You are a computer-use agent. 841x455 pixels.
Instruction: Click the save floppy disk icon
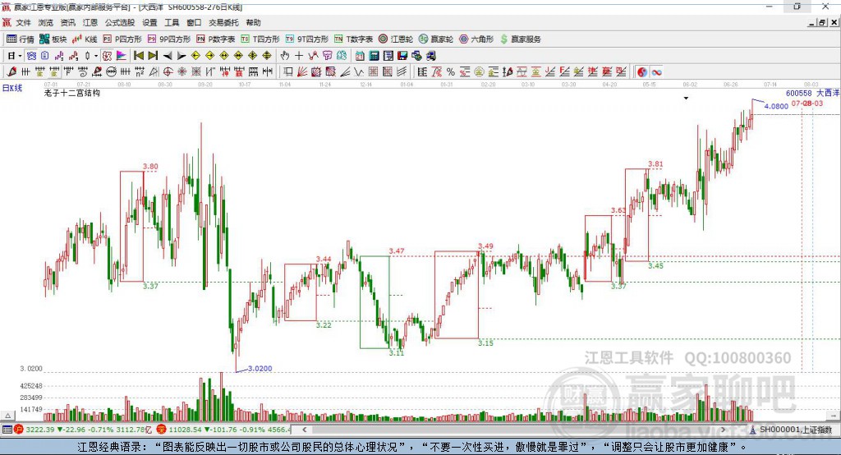coord(402,56)
